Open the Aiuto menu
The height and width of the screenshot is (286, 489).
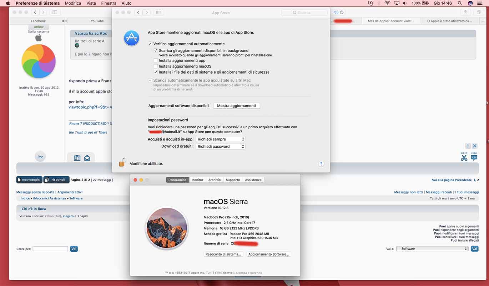pyautogui.click(x=126, y=3)
